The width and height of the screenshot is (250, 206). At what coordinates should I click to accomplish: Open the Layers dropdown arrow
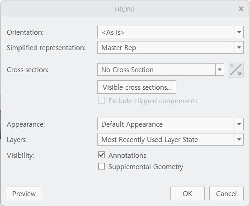[239, 139]
